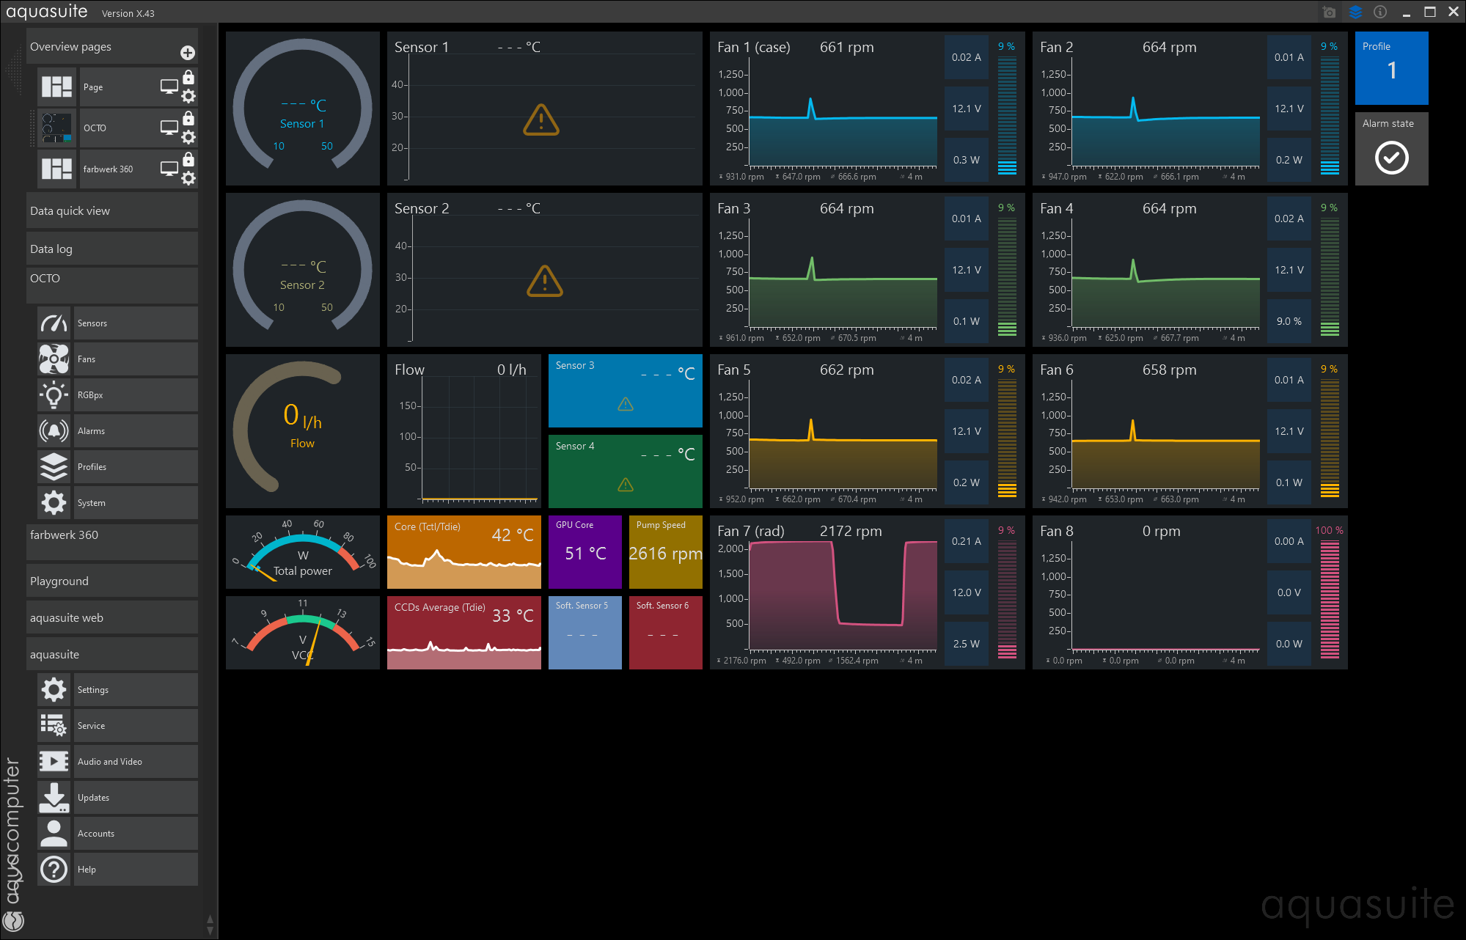The height and width of the screenshot is (940, 1466).
Task: Open the aquasuite web menu entry
Action: click(111, 618)
